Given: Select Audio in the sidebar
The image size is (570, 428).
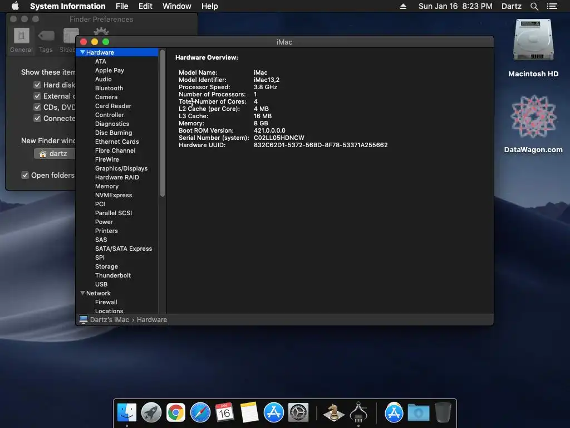Looking at the screenshot, I should [x=103, y=79].
